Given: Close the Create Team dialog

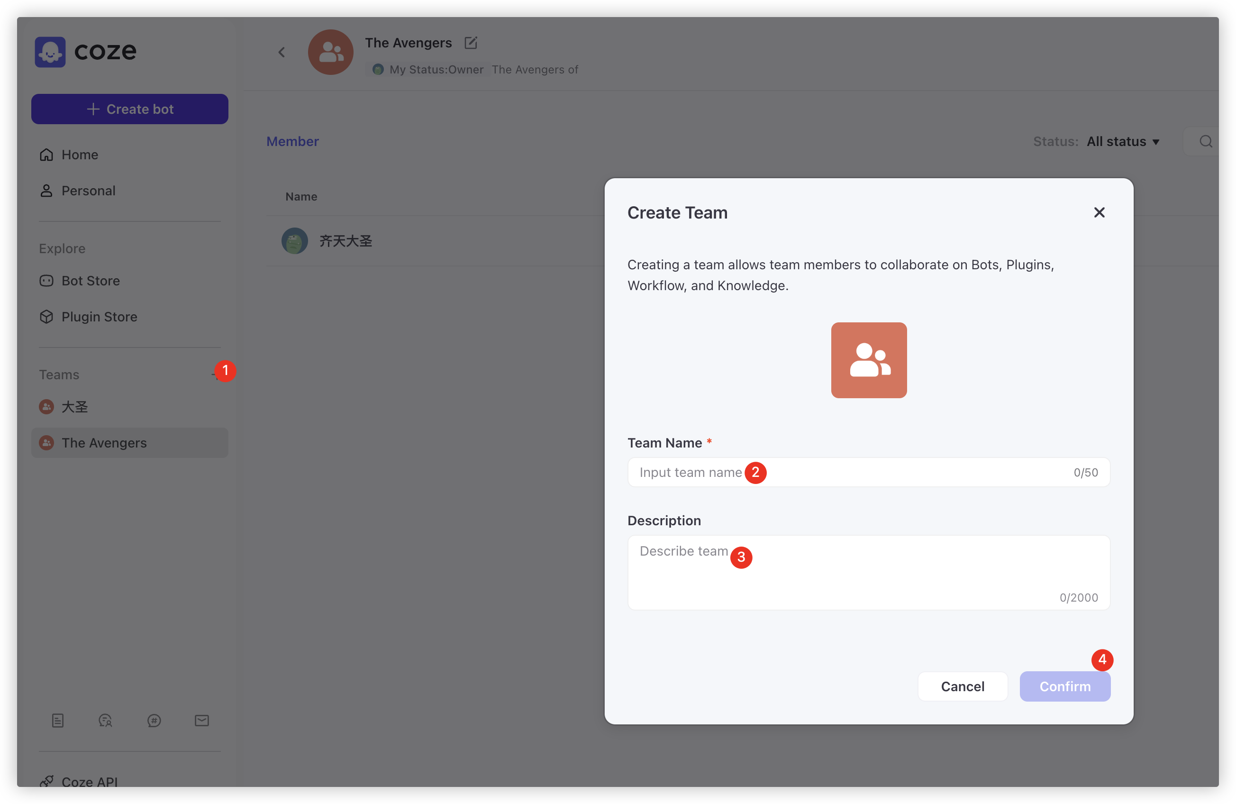Looking at the screenshot, I should coord(1099,212).
